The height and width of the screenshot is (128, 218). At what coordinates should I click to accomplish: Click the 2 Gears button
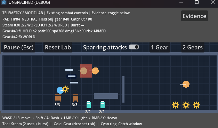pos(193,47)
